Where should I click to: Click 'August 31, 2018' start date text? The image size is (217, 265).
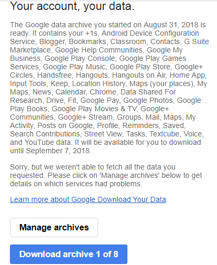pos(171,25)
